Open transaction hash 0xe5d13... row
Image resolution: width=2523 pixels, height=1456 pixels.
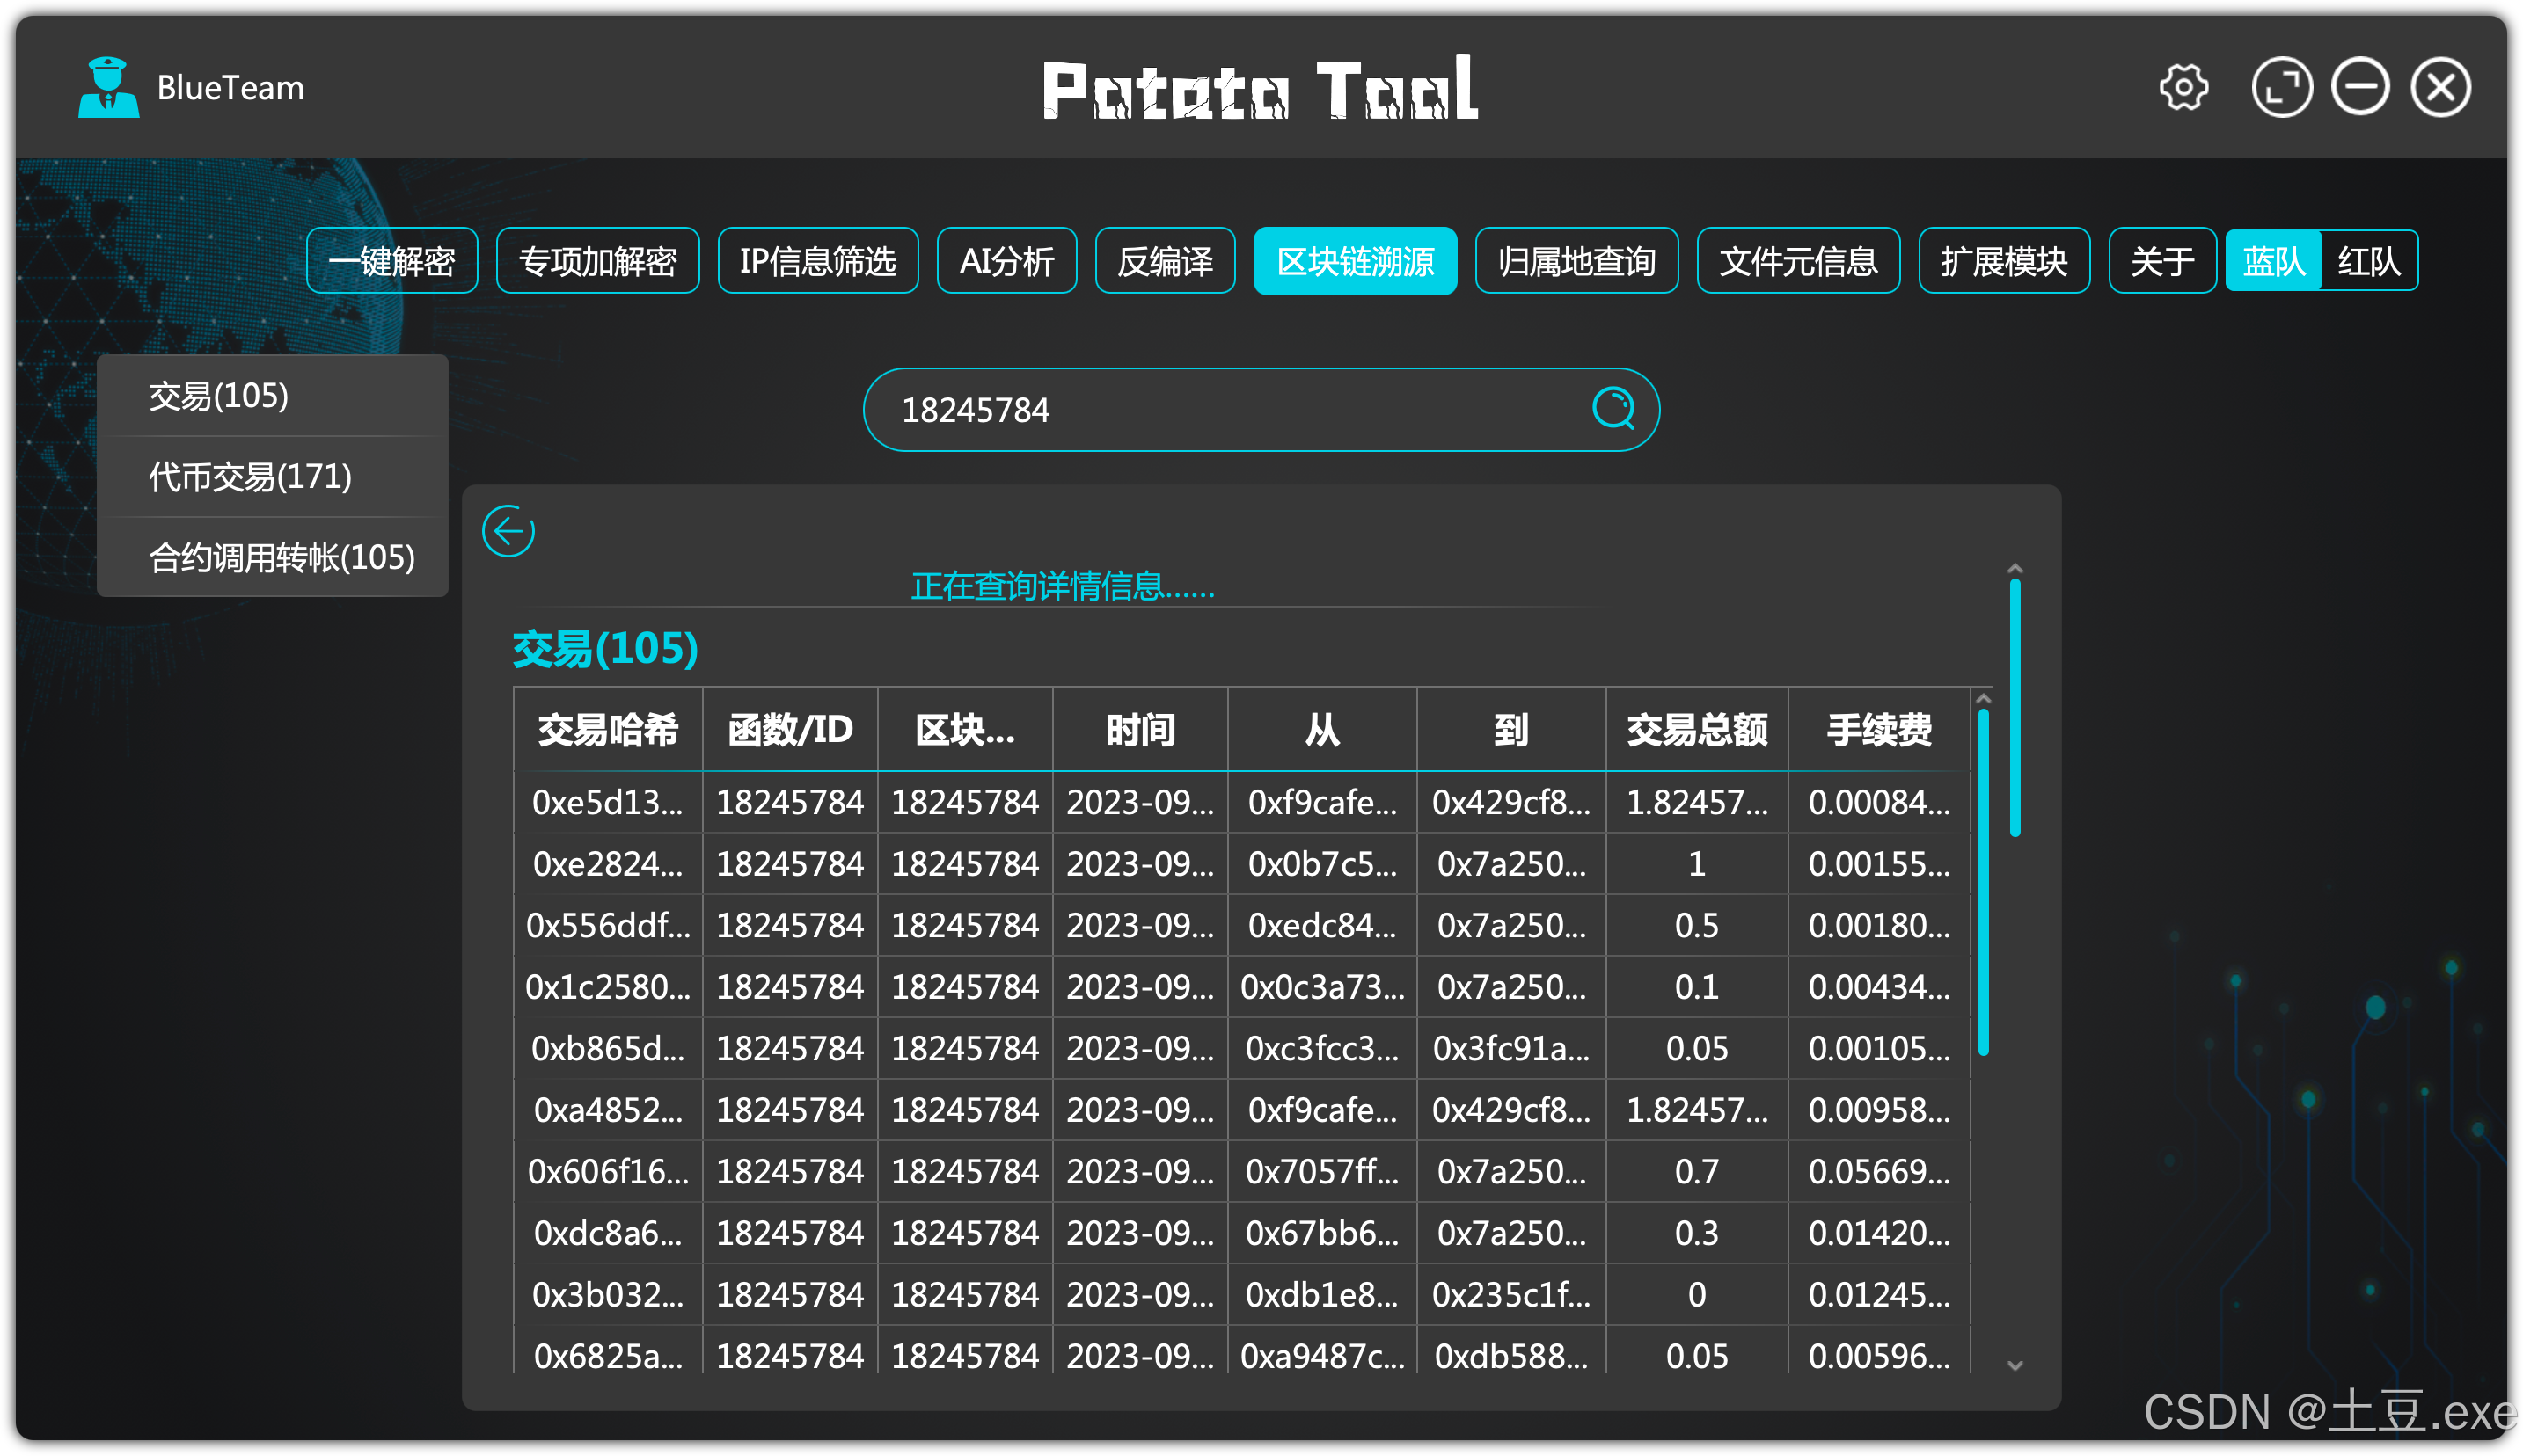coord(607,802)
